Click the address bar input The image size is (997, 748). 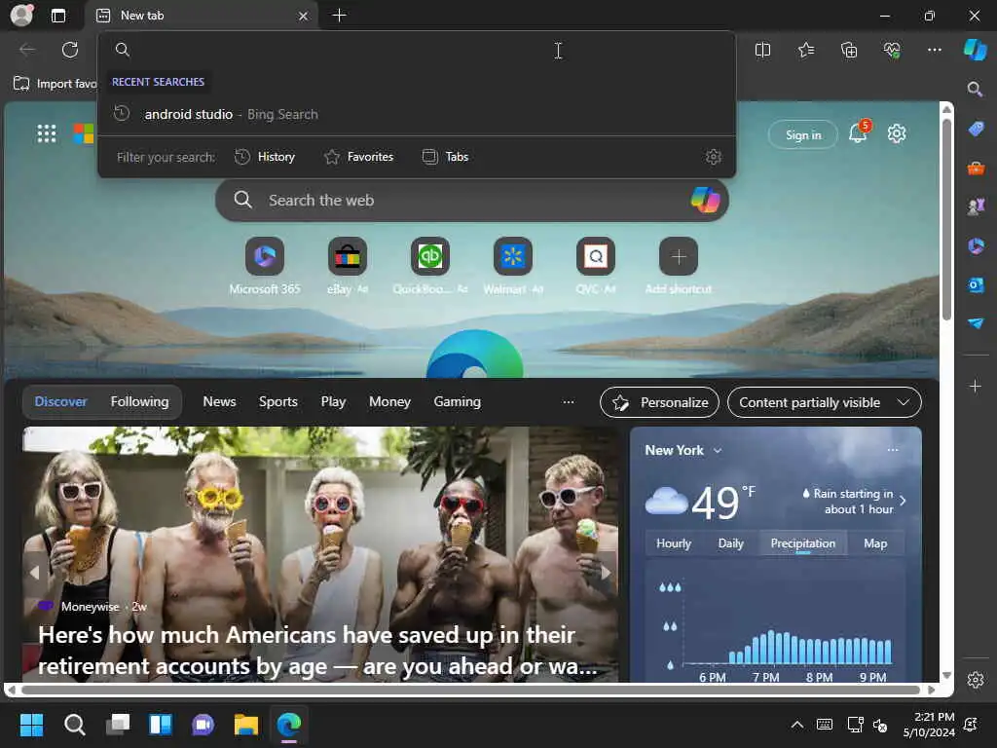coord(417,50)
